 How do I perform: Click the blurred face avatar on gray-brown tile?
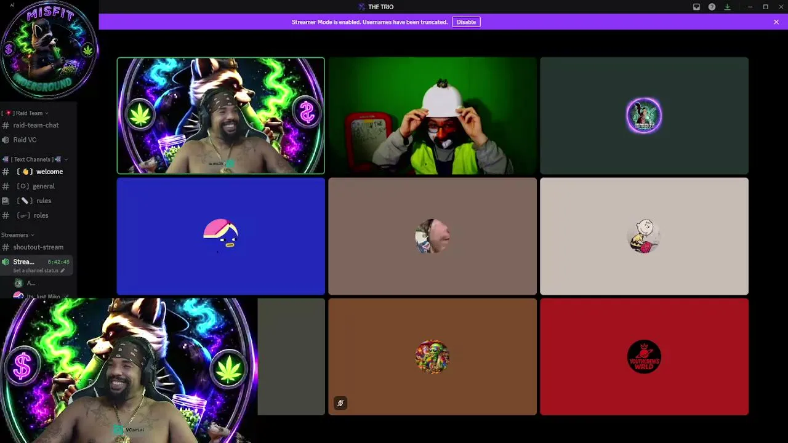(x=432, y=236)
